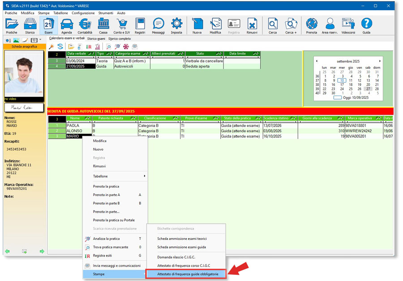Open the Messaggi chat icon
403x281 pixels.
pos(158,25)
